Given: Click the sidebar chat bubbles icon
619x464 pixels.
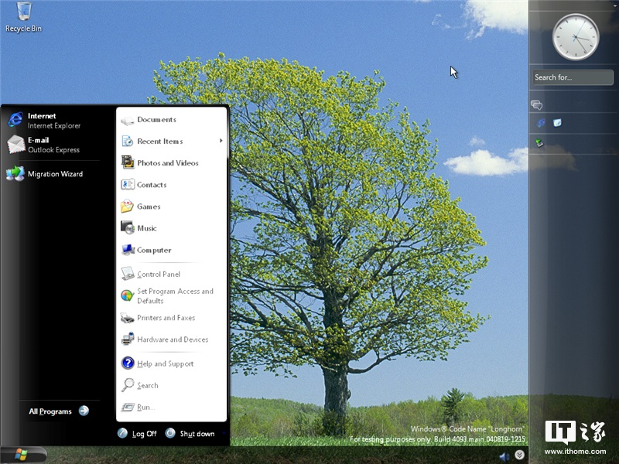Looking at the screenshot, I should (x=536, y=105).
